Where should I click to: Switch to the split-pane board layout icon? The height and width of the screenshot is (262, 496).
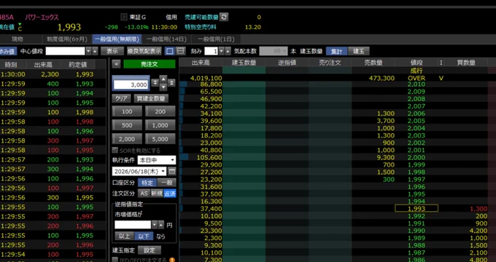pyautogui.click(x=180, y=51)
